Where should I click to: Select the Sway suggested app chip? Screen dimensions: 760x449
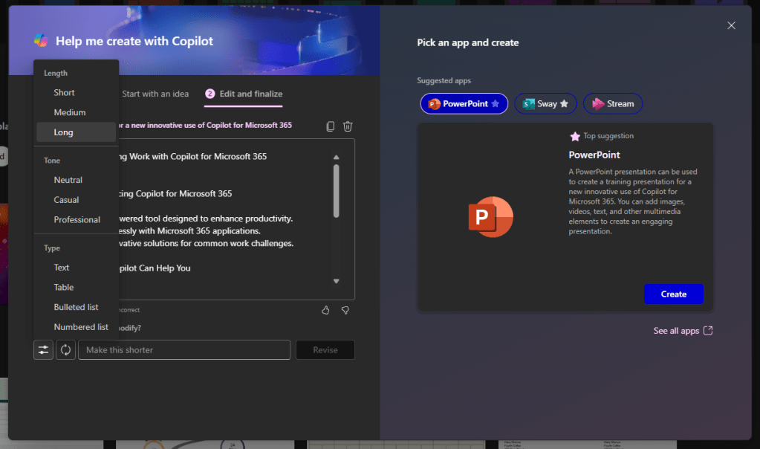point(545,104)
